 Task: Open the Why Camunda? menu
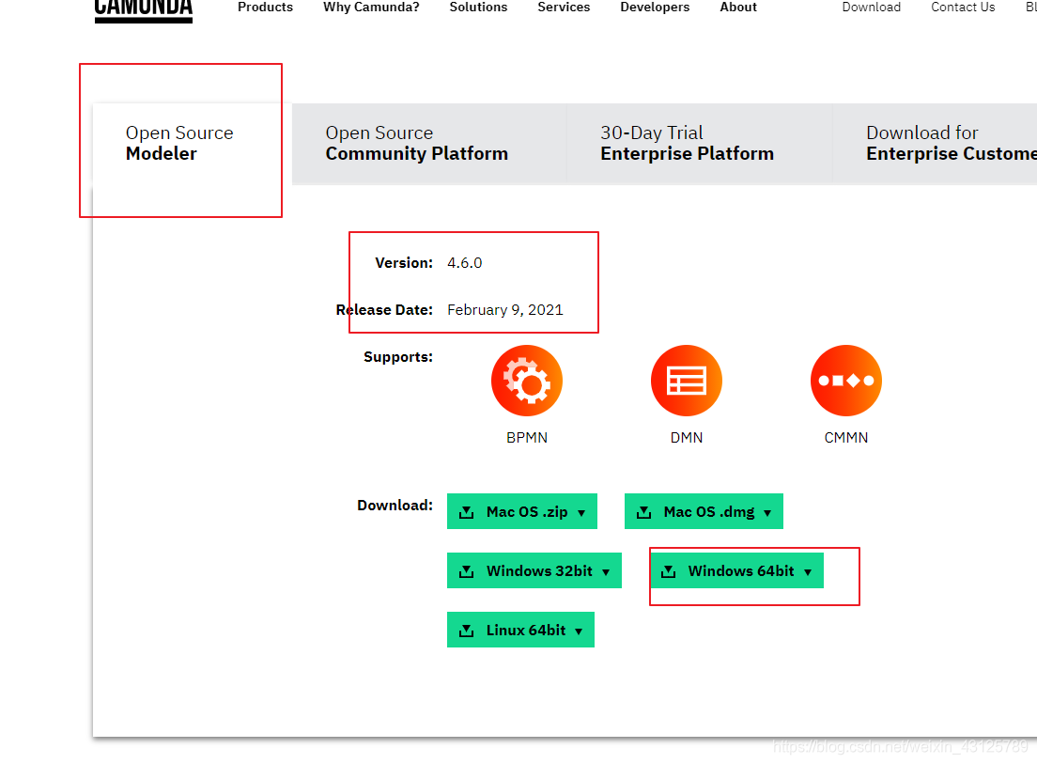[371, 8]
